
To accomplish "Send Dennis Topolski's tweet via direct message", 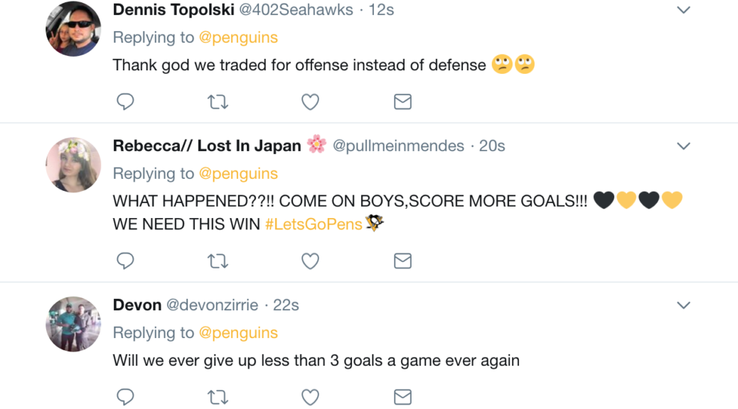I will coord(402,102).
